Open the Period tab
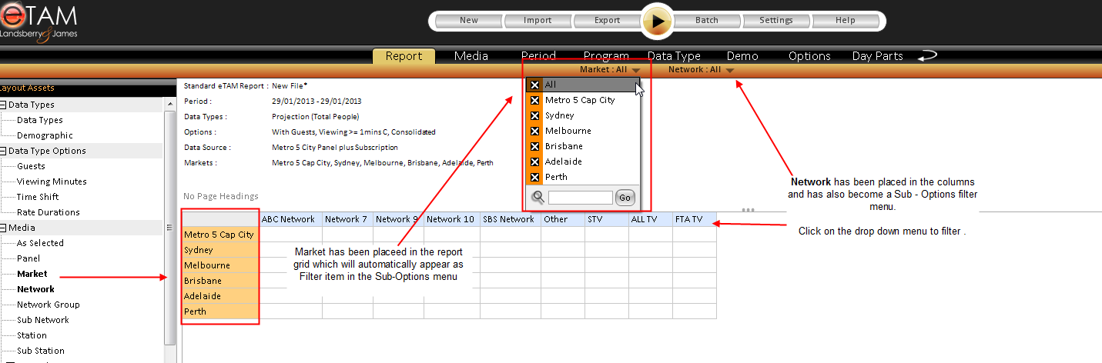 pos(538,56)
